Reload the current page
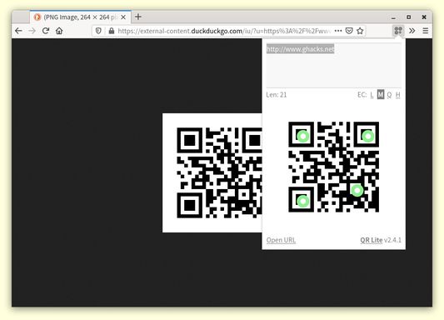The image size is (444, 320). (x=46, y=31)
